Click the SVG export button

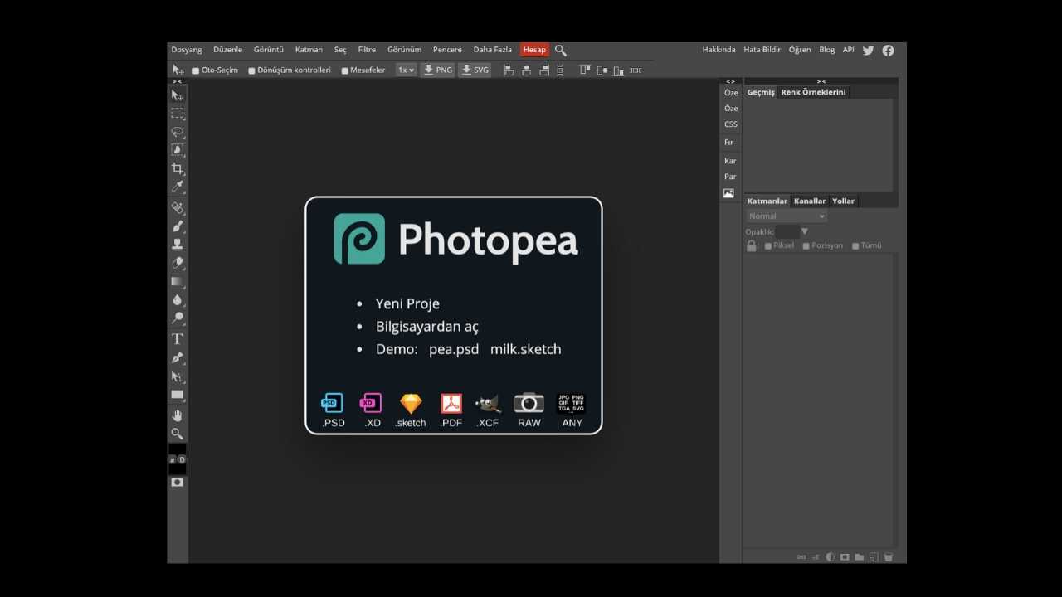pyautogui.click(x=475, y=70)
